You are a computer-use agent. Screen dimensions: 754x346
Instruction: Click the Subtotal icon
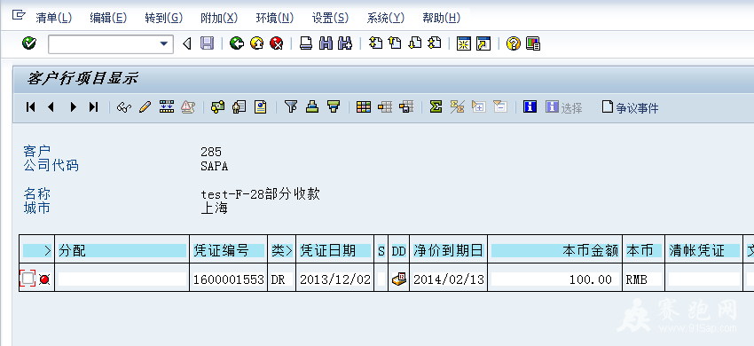tap(457, 106)
